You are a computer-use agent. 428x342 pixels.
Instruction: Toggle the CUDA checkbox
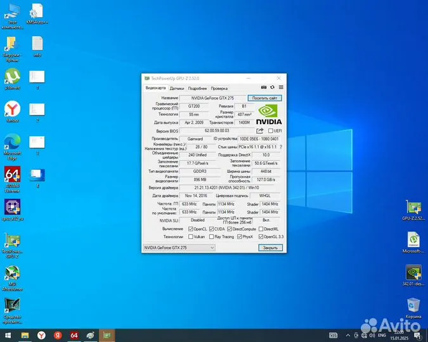tap(211, 229)
